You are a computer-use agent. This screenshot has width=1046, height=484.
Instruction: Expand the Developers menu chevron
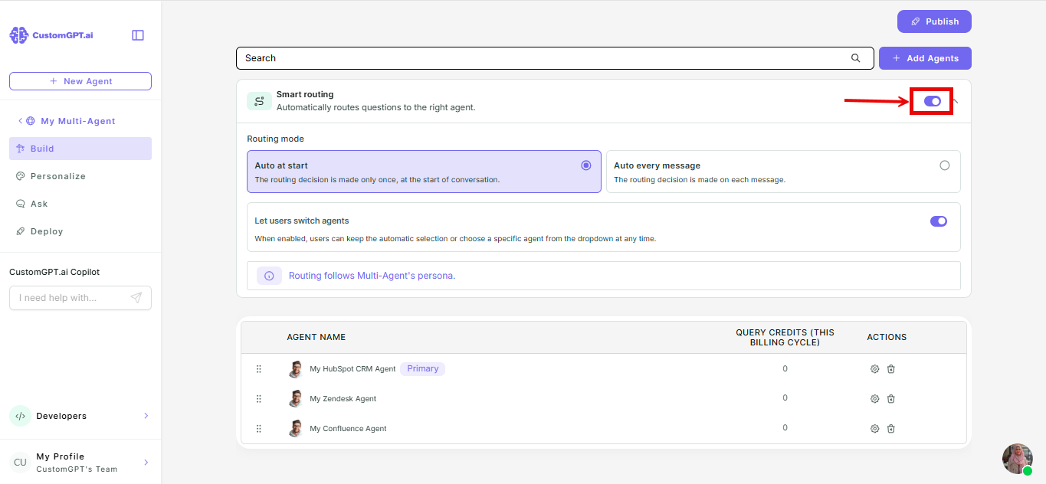point(146,416)
